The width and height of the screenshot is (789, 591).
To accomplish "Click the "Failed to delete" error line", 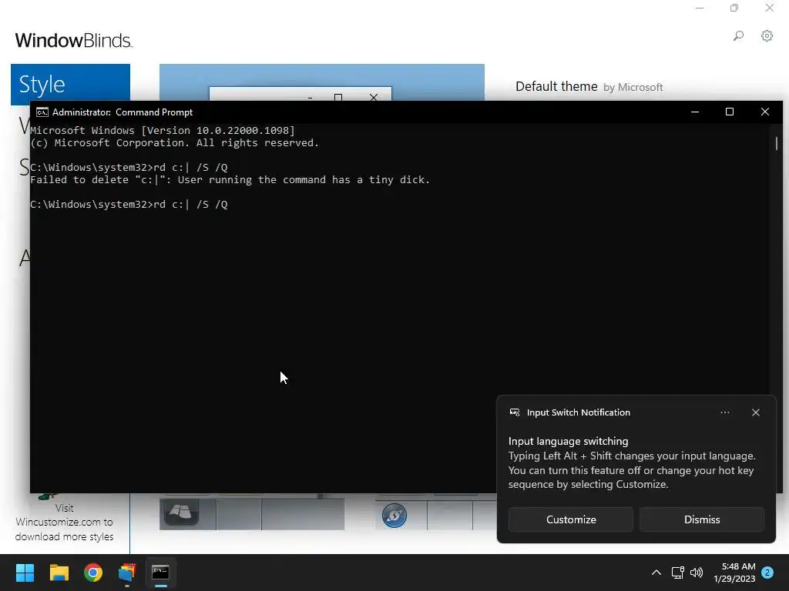I will click(x=230, y=180).
